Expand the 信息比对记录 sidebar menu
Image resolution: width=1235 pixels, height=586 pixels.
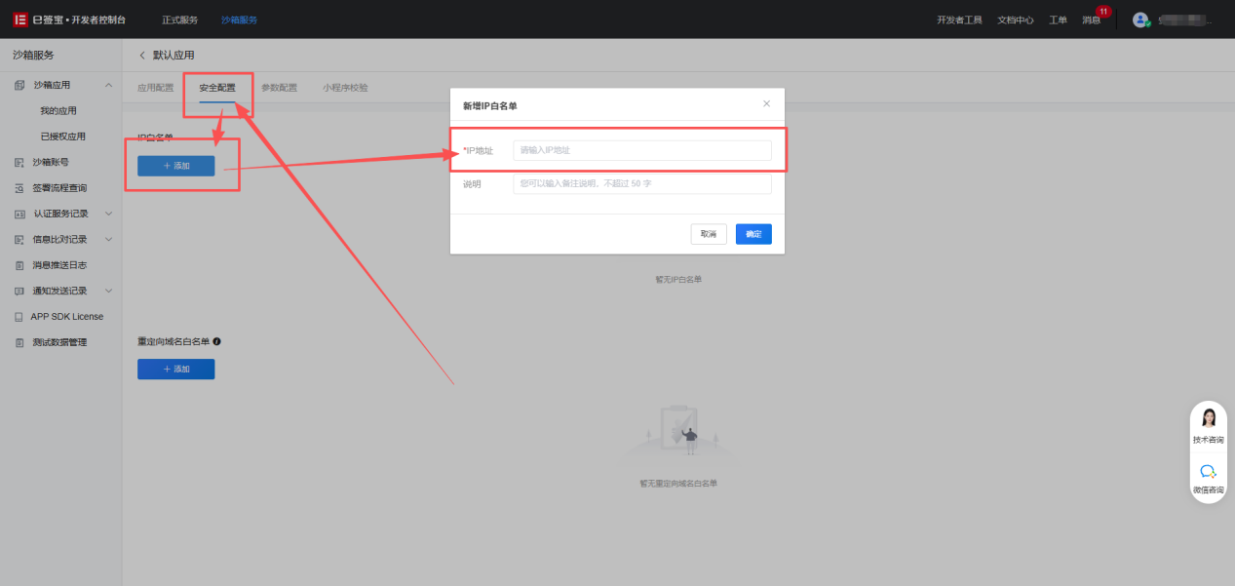pyautogui.click(x=108, y=239)
